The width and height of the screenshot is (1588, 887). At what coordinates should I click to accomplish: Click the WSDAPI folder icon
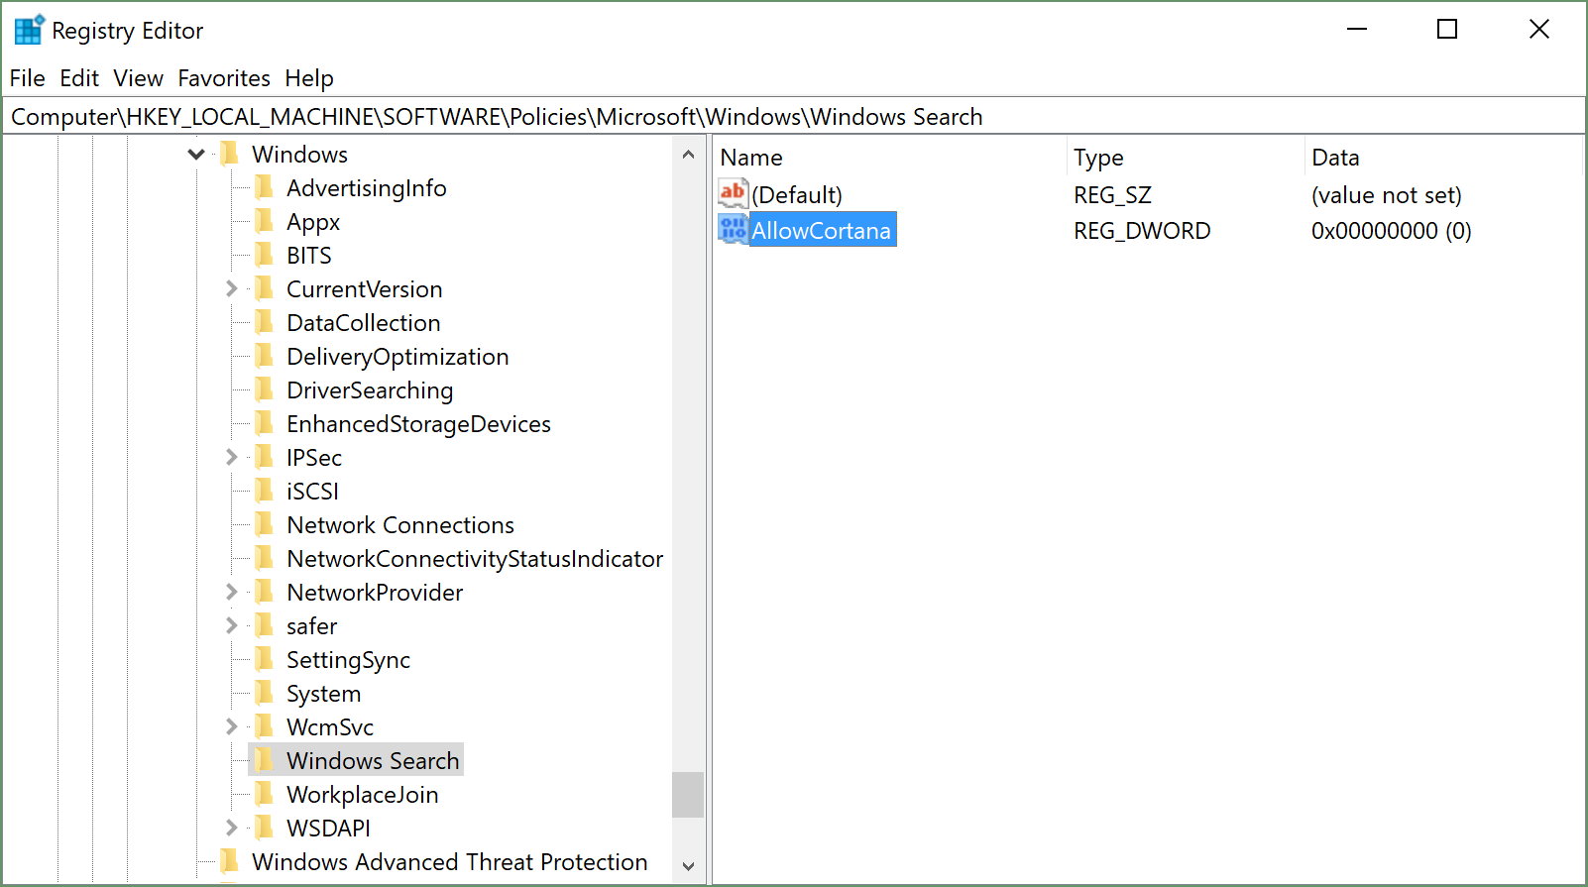click(x=264, y=828)
